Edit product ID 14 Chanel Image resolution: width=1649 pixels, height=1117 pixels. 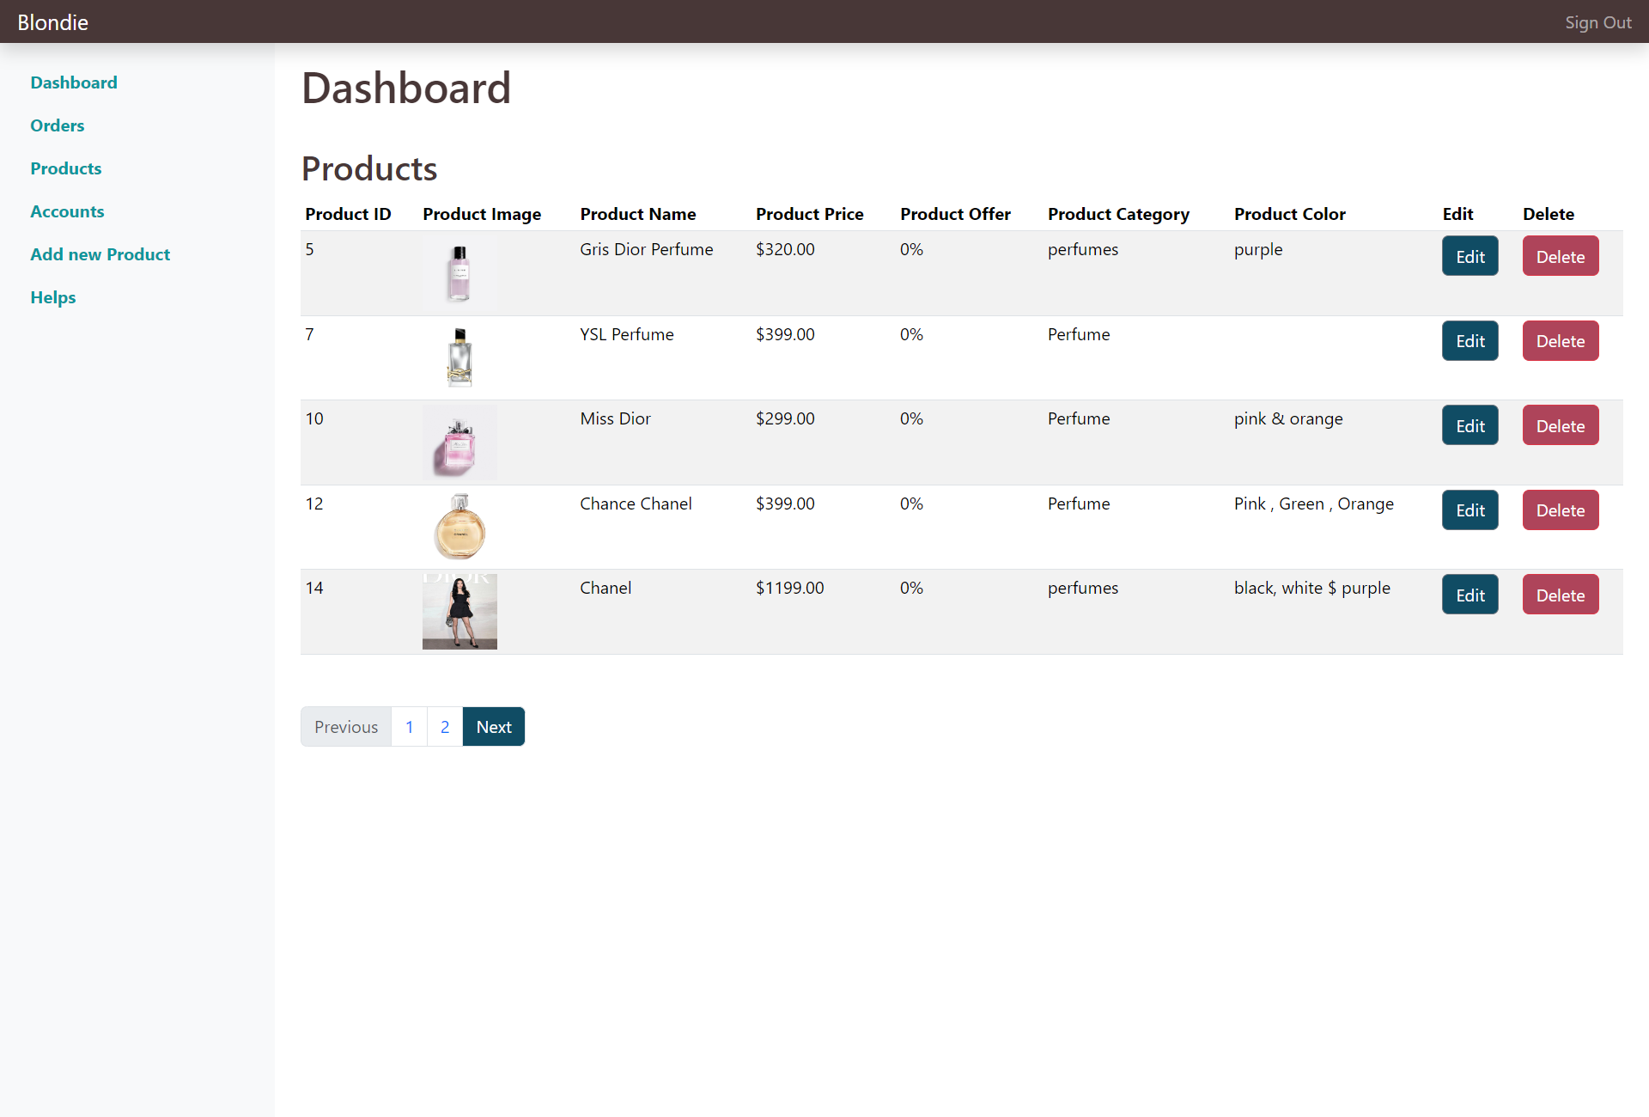click(x=1469, y=595)
